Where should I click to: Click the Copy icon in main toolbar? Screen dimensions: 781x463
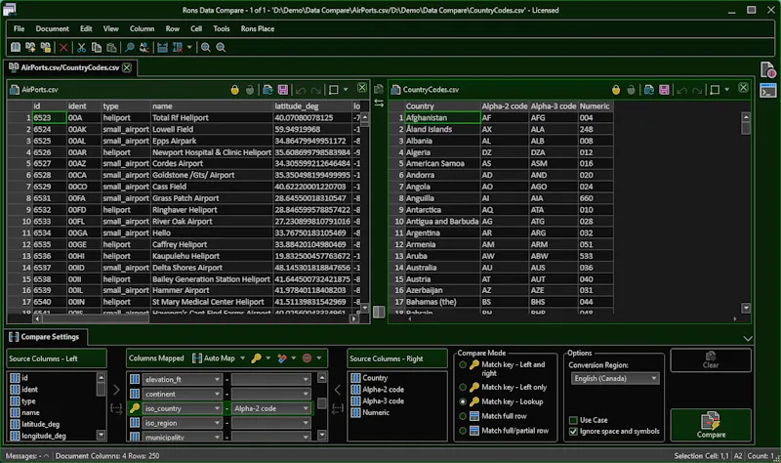pos(97,47)
